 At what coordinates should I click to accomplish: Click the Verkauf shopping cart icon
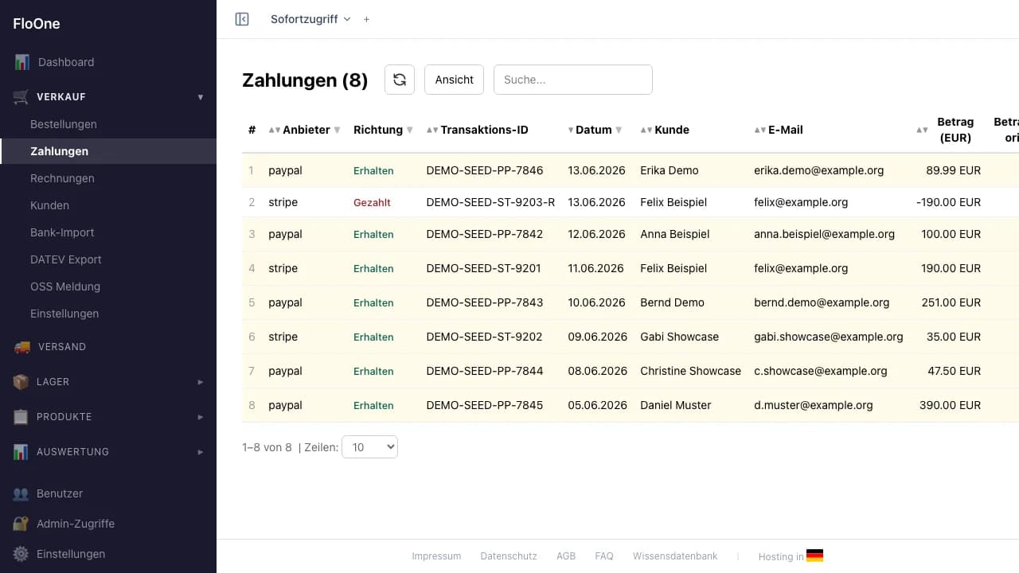click(x=21, y=97)
